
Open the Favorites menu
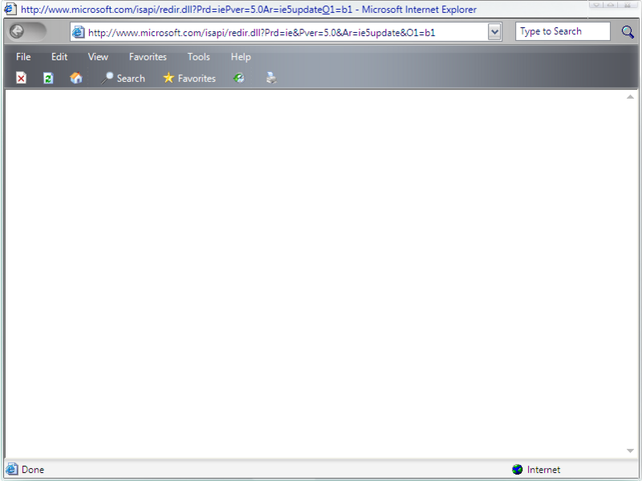(x=148, y=57)
